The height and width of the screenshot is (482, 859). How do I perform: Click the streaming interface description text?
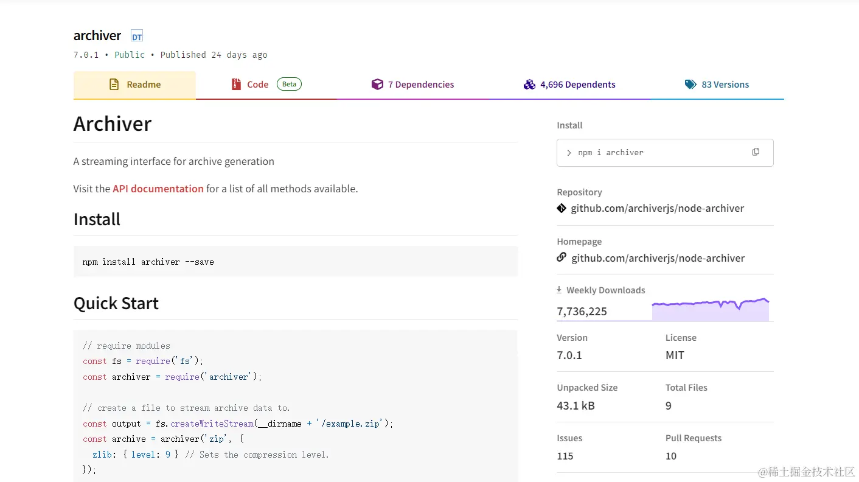coord(174,161)
